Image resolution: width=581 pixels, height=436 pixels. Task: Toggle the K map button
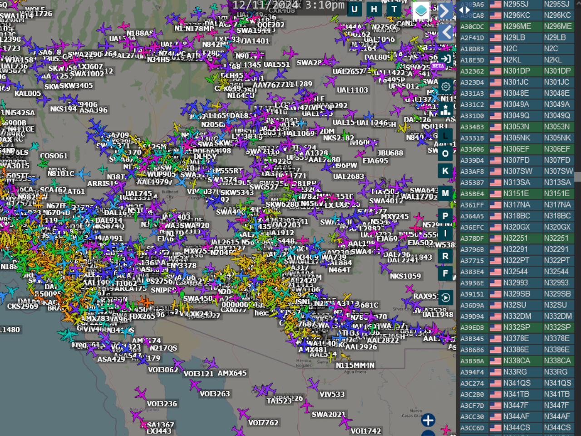(x=445, y=171)
